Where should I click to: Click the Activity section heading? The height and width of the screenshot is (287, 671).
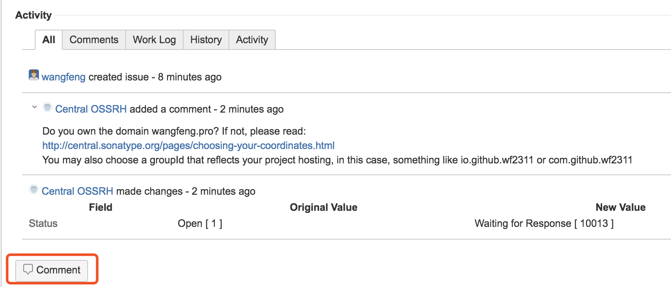point(33,15)
